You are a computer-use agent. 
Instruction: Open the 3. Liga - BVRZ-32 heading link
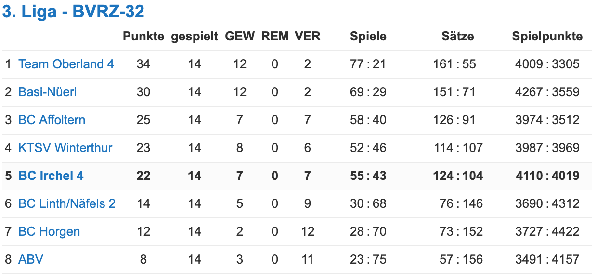coord(74,12)
